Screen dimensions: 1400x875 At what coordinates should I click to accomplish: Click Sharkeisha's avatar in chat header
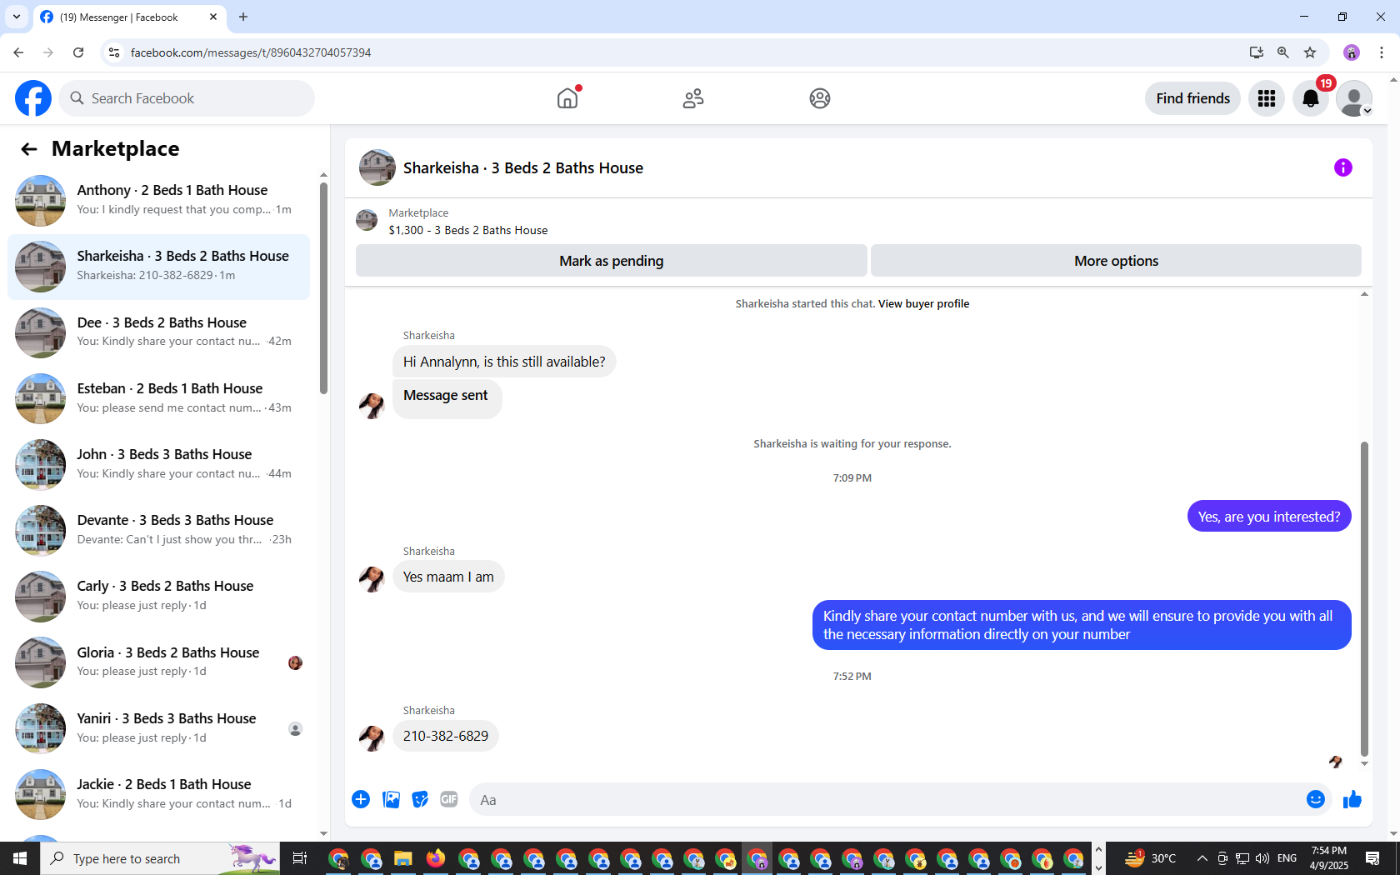(377, 167)
